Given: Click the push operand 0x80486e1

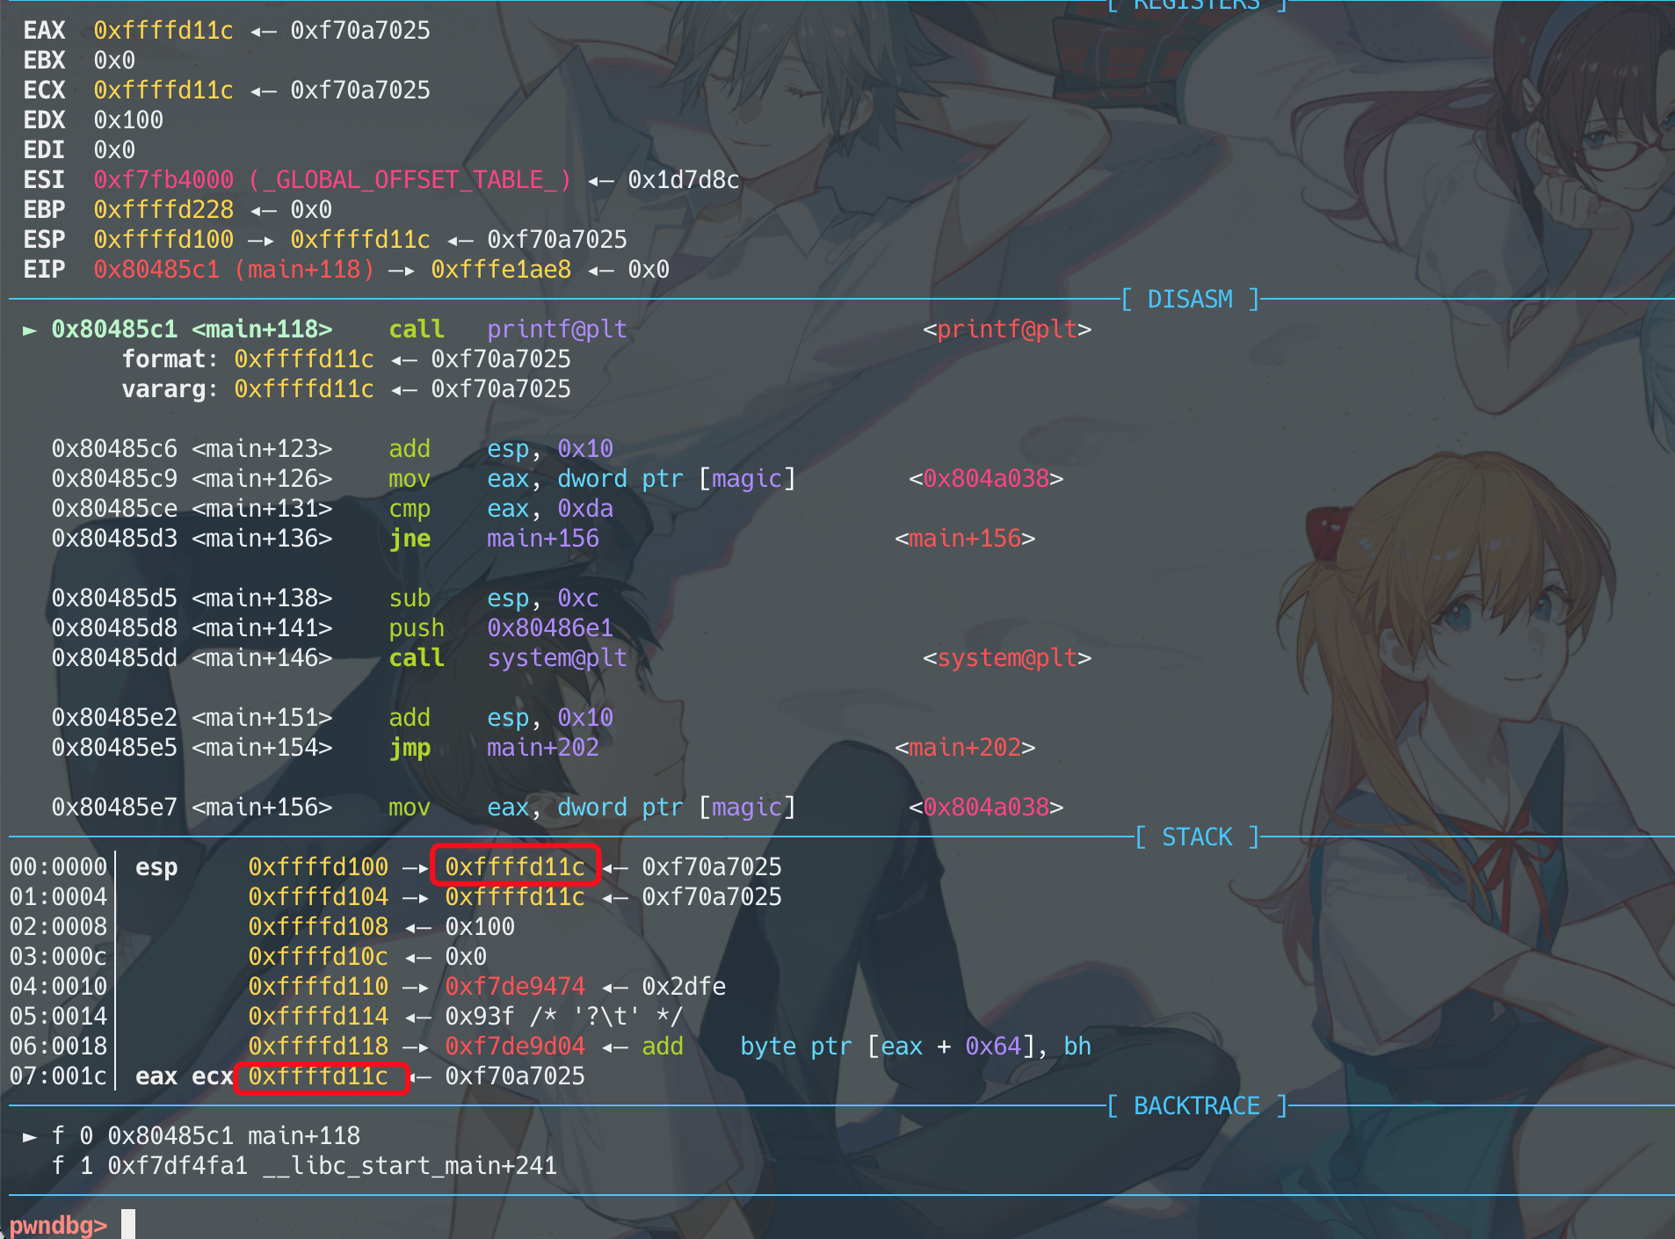Looking at the screenshot, I should click(550, 628).
